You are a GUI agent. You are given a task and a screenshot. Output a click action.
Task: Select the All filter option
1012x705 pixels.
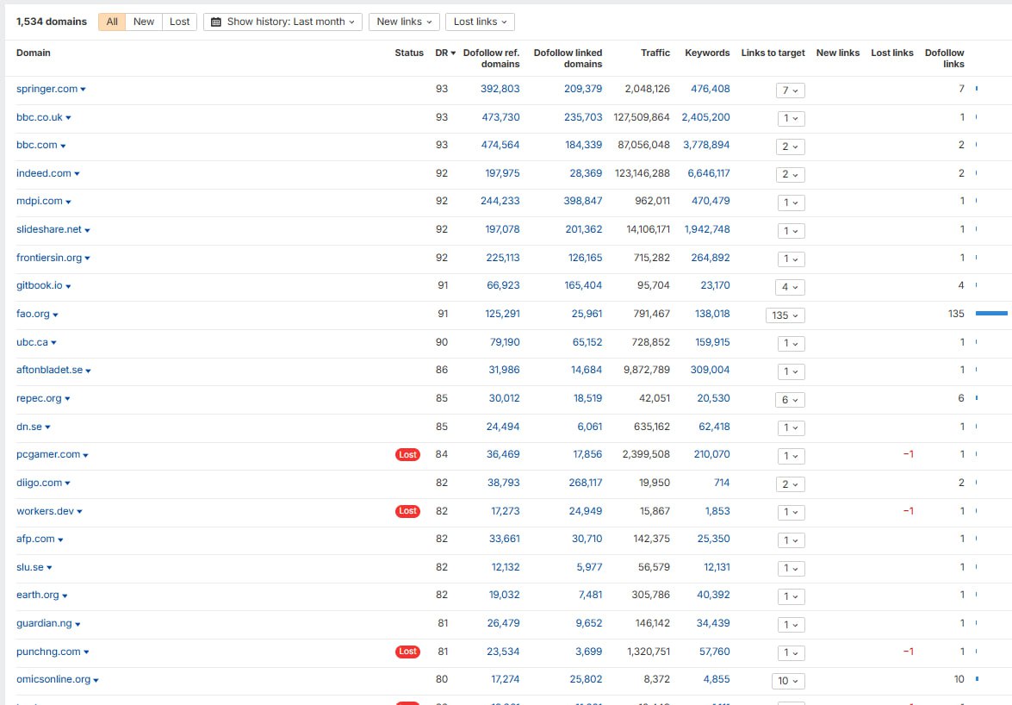tap(112, 22)
